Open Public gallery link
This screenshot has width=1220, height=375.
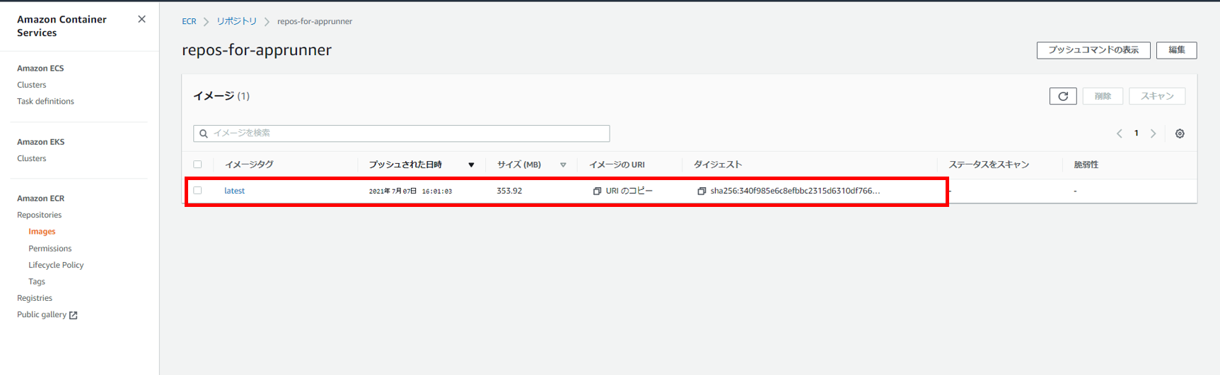[x=42, y=314]
